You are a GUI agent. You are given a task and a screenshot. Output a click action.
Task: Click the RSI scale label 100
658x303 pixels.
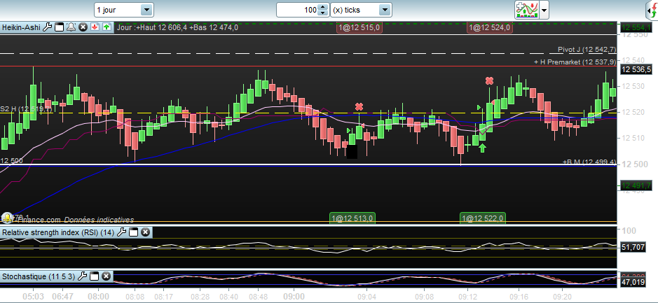click(631, 230)
